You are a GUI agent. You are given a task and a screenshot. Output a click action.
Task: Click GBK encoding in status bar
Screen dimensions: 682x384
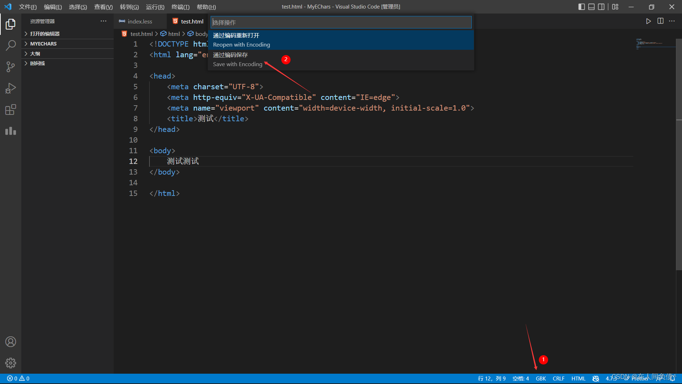click(x=541, y=378)
